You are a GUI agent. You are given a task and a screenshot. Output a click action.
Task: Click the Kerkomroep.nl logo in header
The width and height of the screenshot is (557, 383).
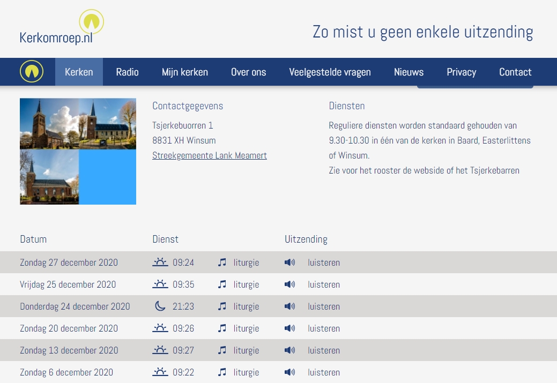(x=62, y=27)
